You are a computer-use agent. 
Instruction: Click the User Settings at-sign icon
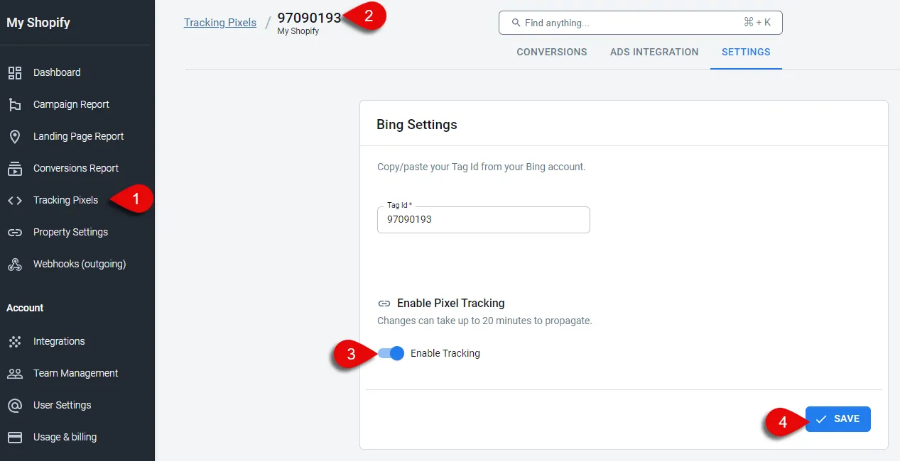[x=15, y=405]
